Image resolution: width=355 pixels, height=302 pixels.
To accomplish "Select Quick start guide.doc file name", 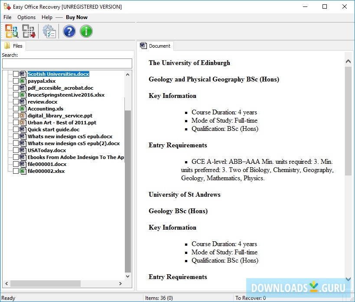I will click(54, 130).
